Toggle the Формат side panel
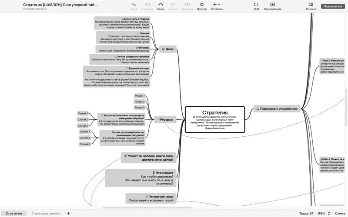This screenshot has height=217, width=348. click(x=311, y=6)
